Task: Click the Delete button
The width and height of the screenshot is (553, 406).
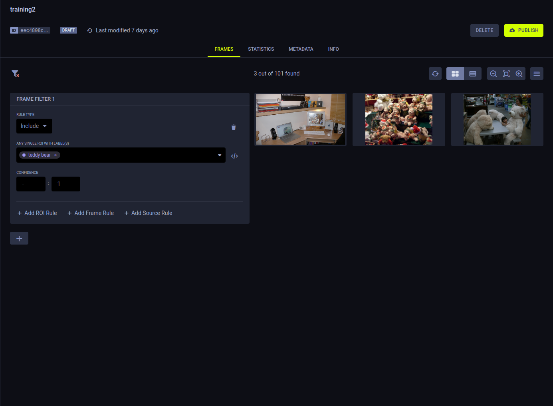Action: pyautogui.click(x=484, y=30)
